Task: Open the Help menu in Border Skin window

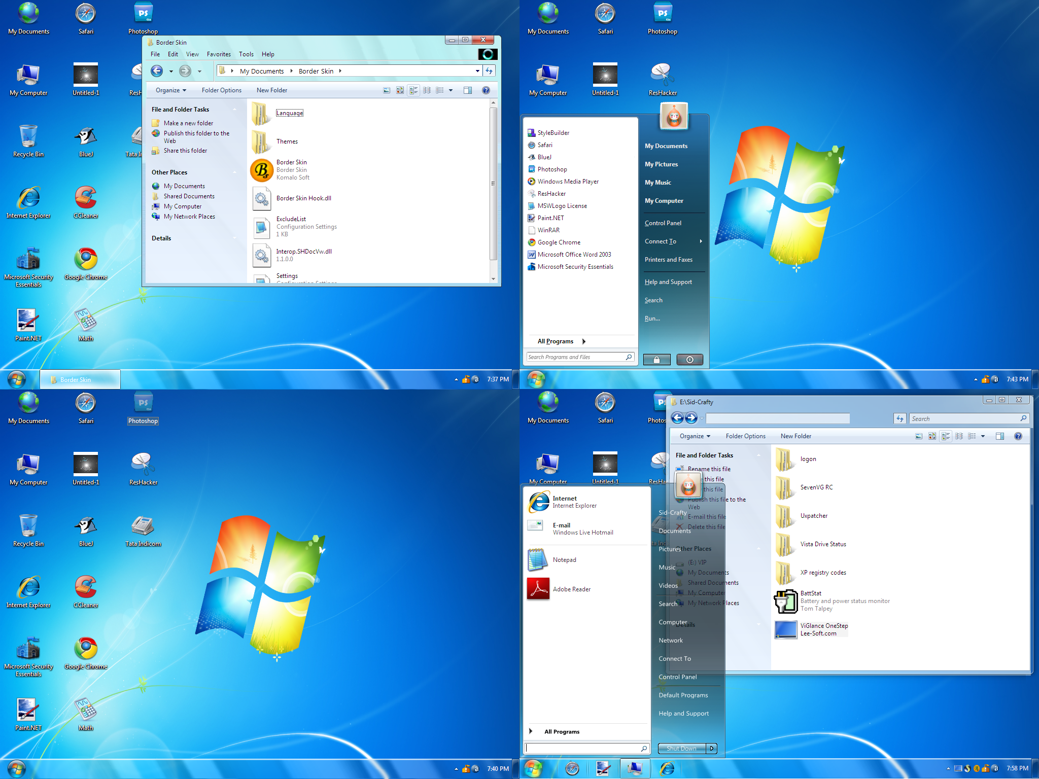Action: (268, 54)
